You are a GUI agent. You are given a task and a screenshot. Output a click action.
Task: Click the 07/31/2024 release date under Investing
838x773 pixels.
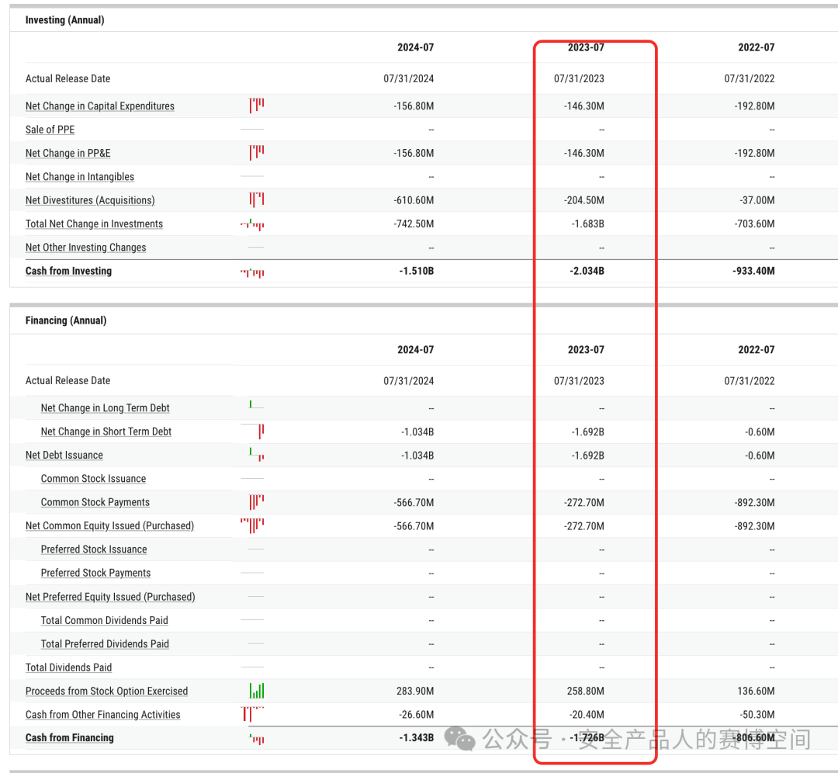(x=408, y=78)
